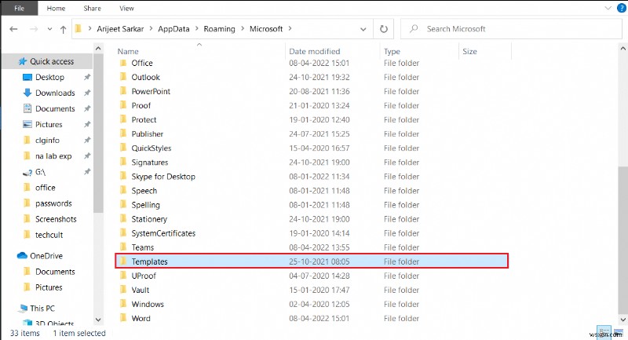Open Desktop in Quick access
Viewport: 628px width, 340px height.
click(49, 77)
